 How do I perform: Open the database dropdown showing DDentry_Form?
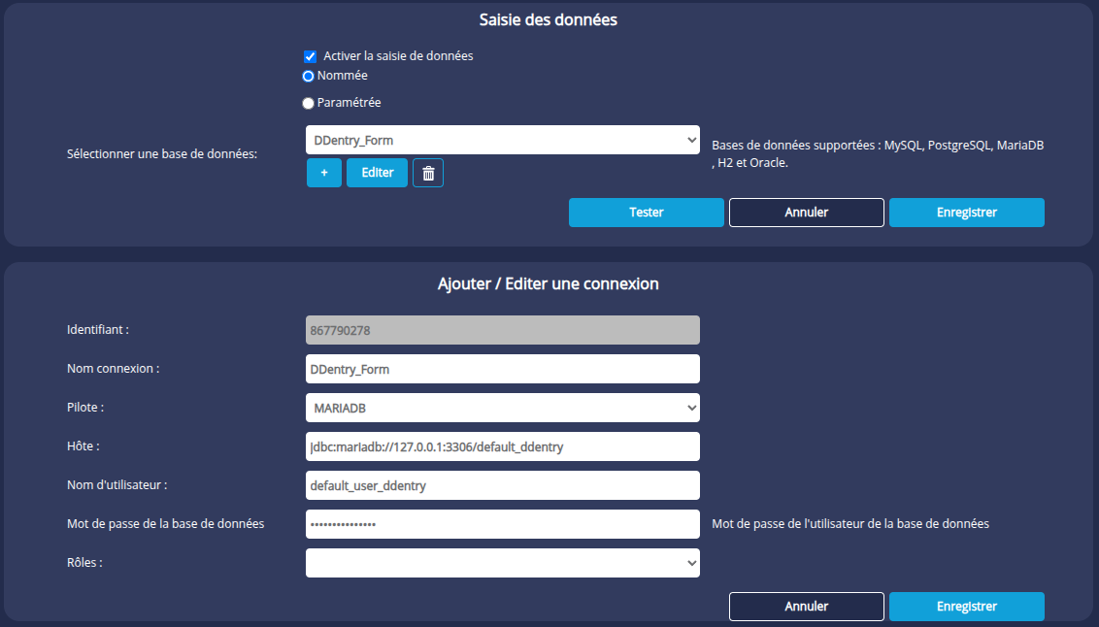pyautogui.click(x=502, y=140)
